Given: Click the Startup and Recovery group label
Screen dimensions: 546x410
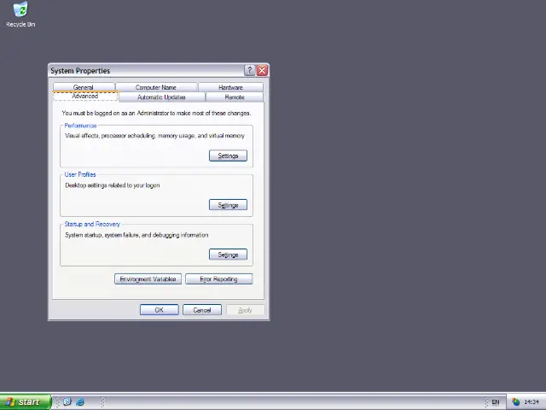Looking at the screenshot, I should [92, 224].
